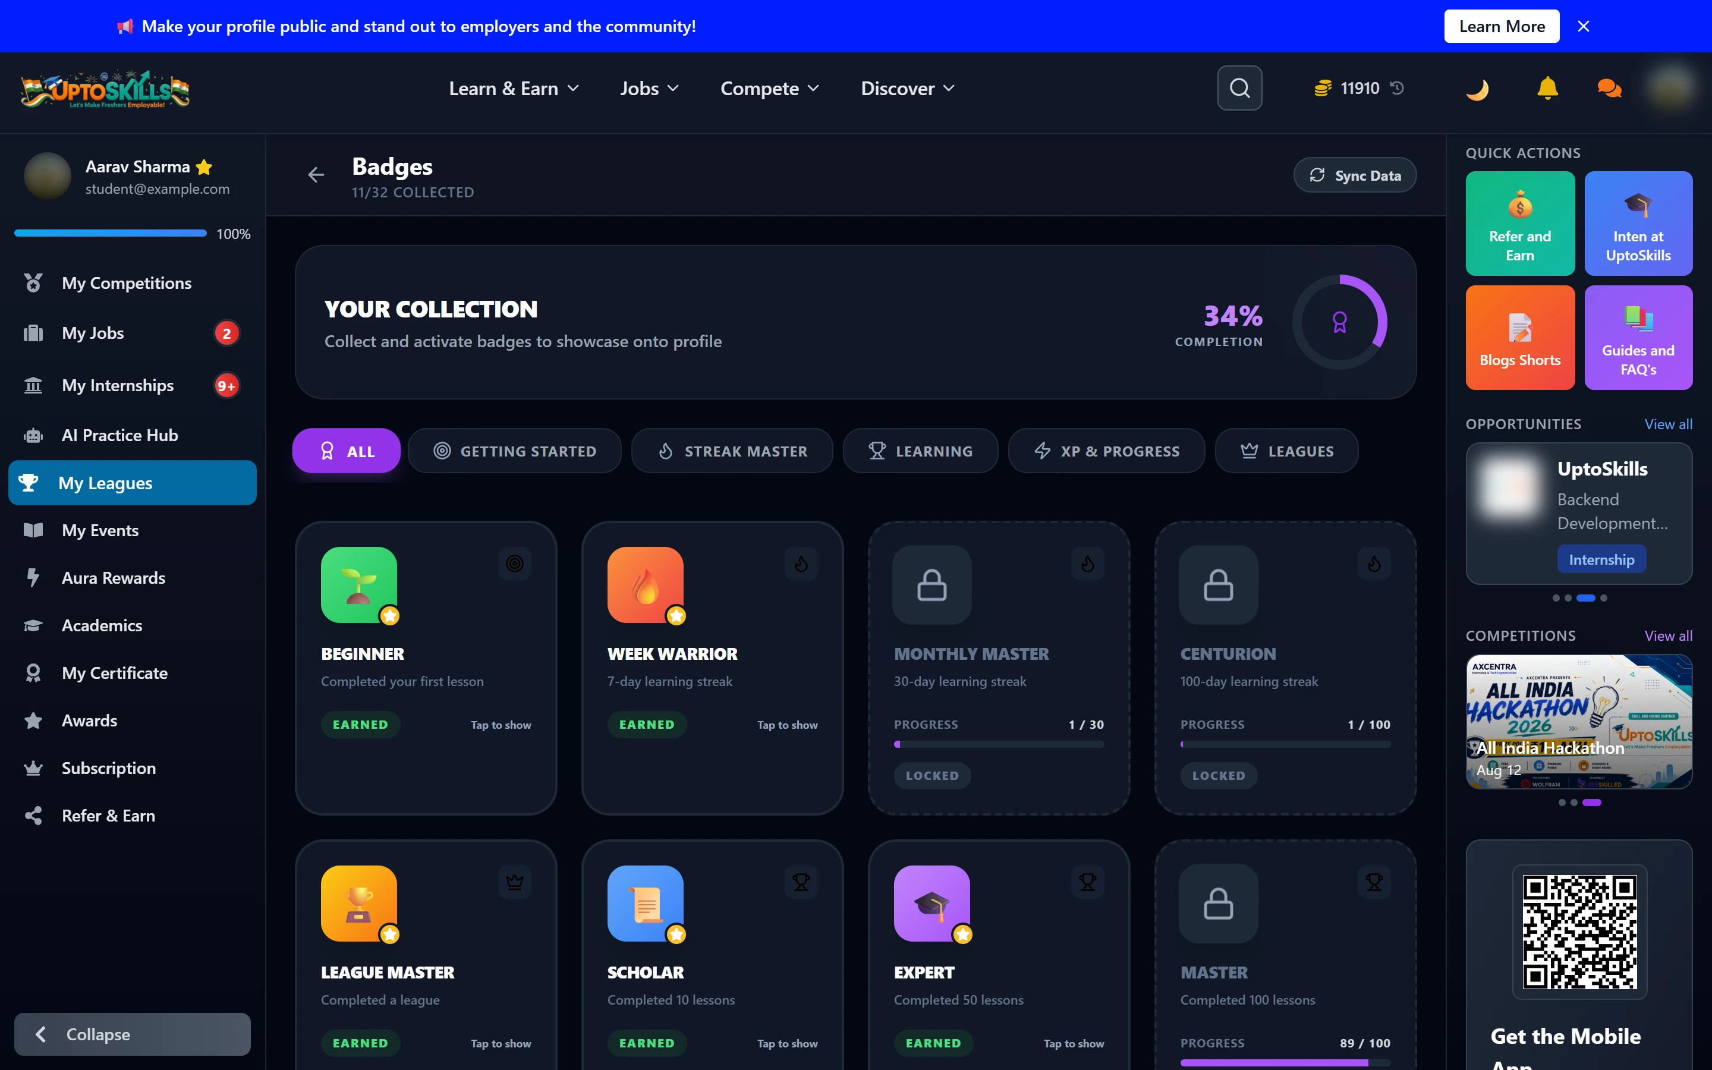Click Monthly Master locked badge icon

point(931,584)
